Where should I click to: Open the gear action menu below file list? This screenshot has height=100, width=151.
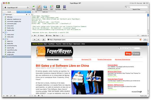point(7,96)
